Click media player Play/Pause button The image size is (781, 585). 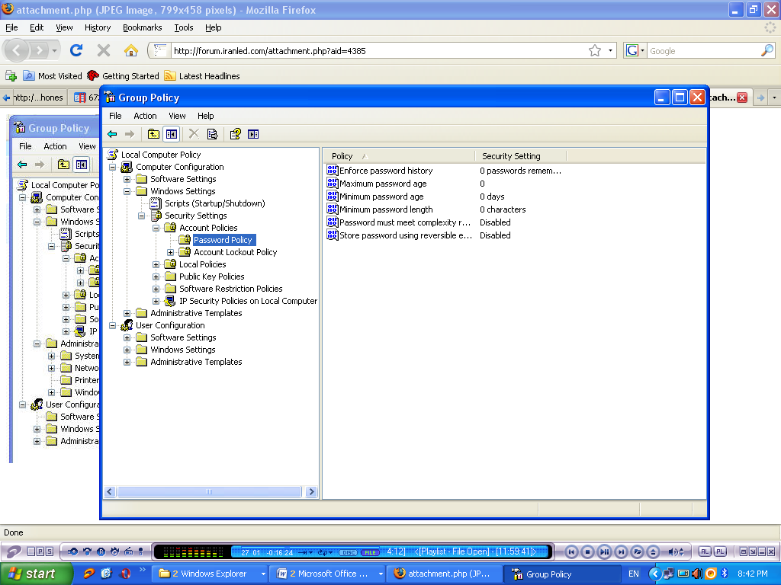point(604,551)
